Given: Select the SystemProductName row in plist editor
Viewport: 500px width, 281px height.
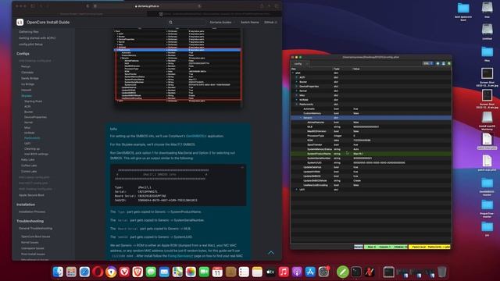Looking at the screenshot, I should click(x=371, y=154).
